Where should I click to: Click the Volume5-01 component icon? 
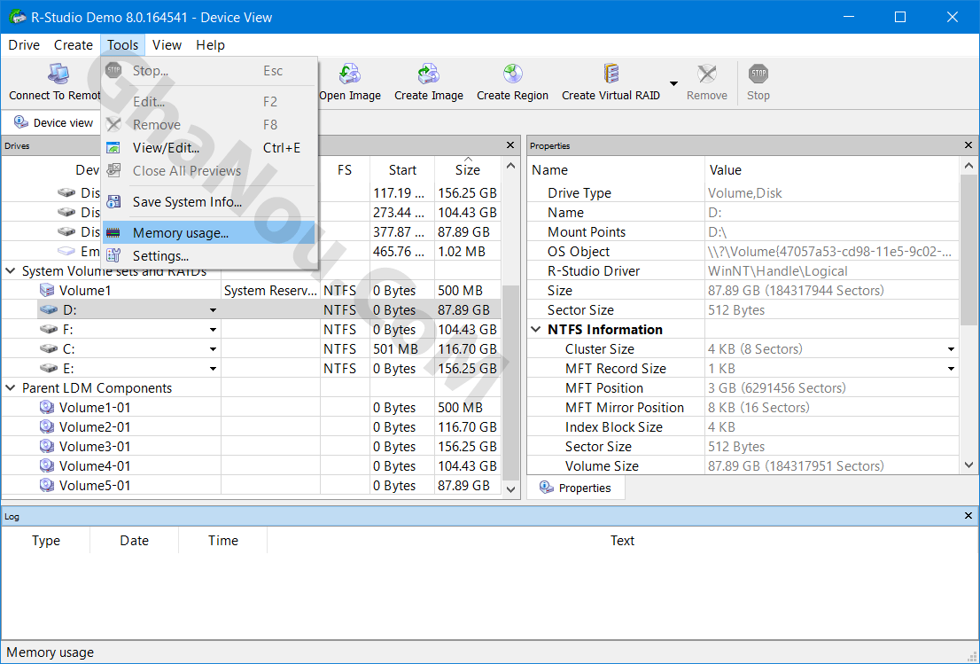(47, 485)
